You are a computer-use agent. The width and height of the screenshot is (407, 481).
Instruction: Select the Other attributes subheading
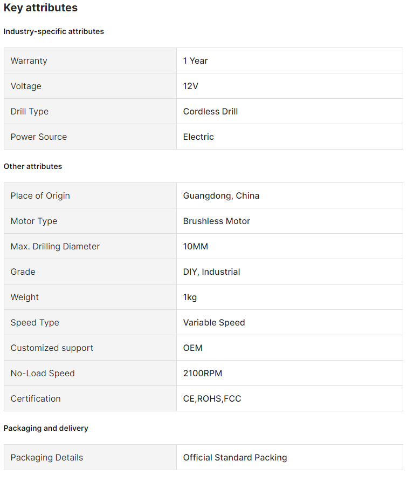coord(33,166)
